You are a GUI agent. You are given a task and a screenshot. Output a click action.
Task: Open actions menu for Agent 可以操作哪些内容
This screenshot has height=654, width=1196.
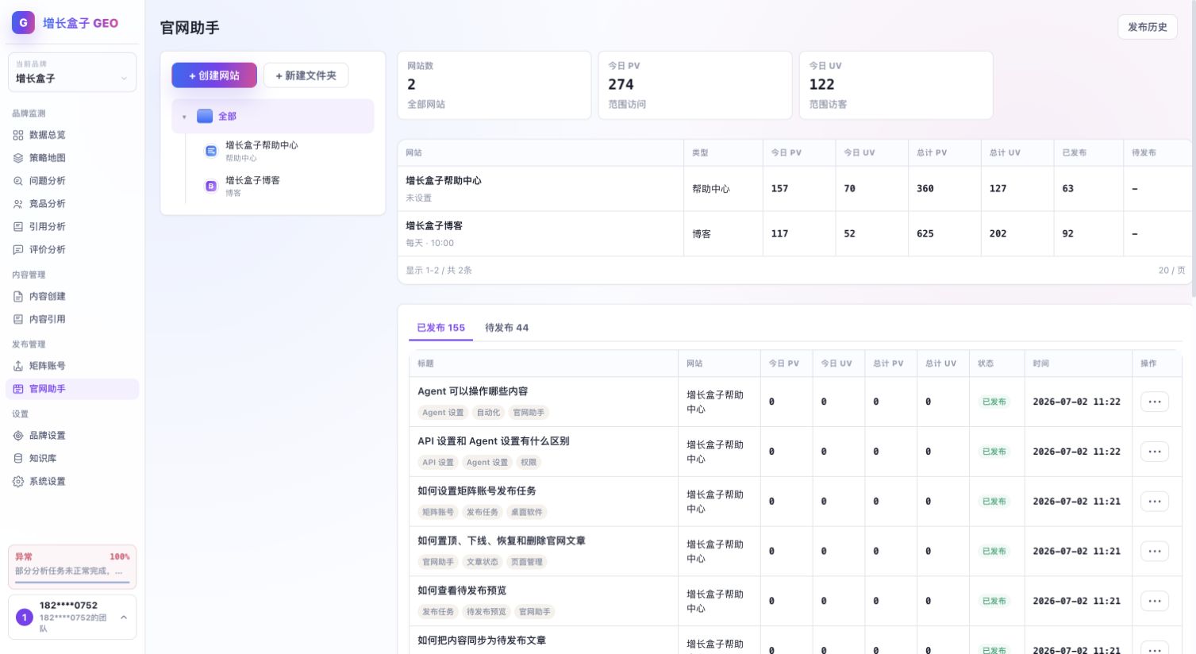click(1155, 402)
